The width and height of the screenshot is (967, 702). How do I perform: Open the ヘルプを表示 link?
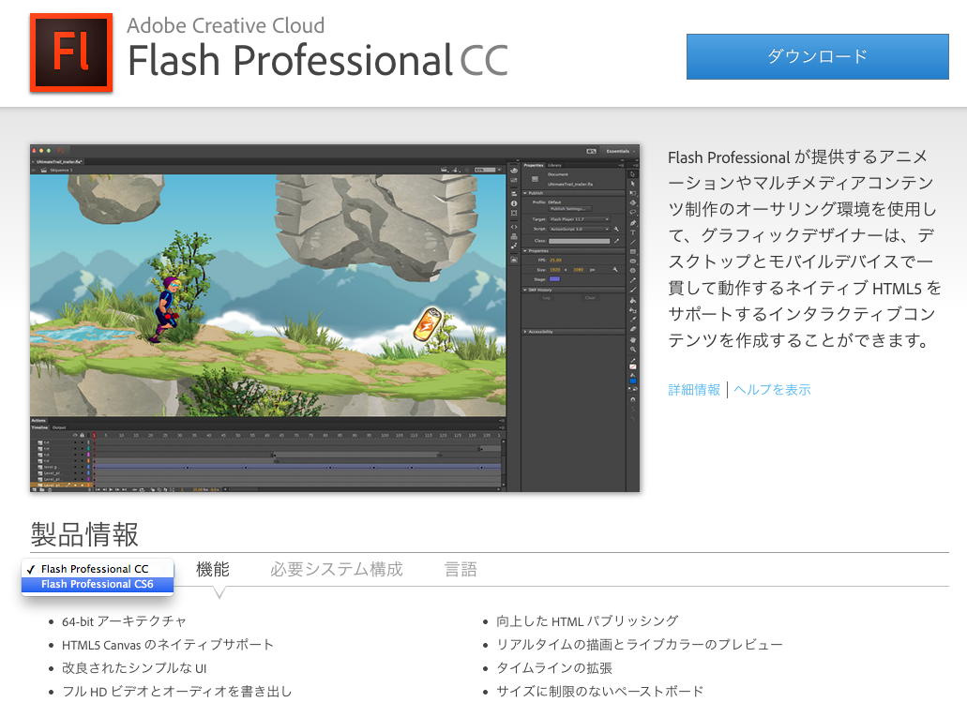pyautogui.click(x=772, y=390)
